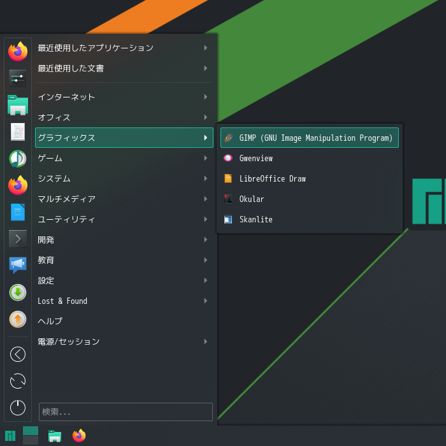Screen dimensions: 446x446
Task: Open the blue megaphone chat icon
Action: 18,265
